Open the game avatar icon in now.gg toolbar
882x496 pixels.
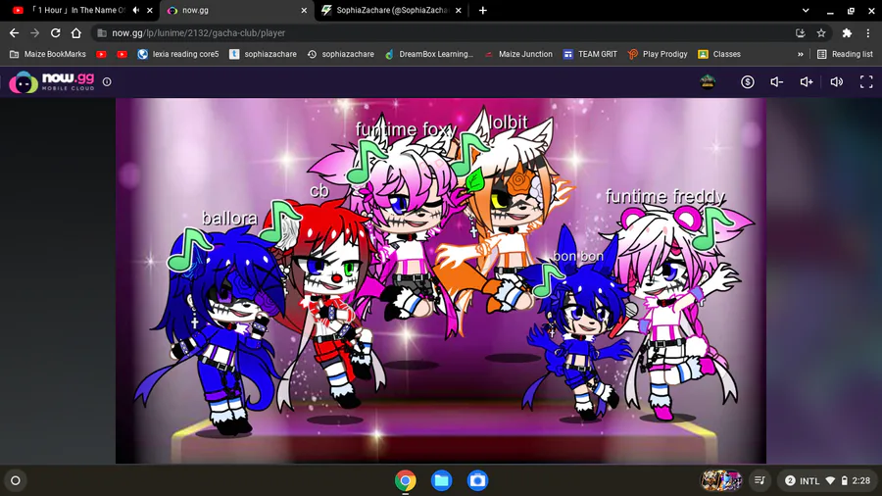[708, 82]
